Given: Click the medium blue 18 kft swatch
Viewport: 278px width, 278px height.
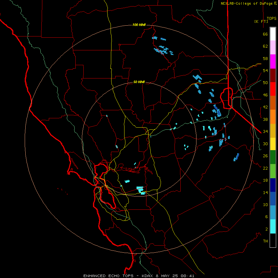Looking at the screenshot, I should point(273,199).
